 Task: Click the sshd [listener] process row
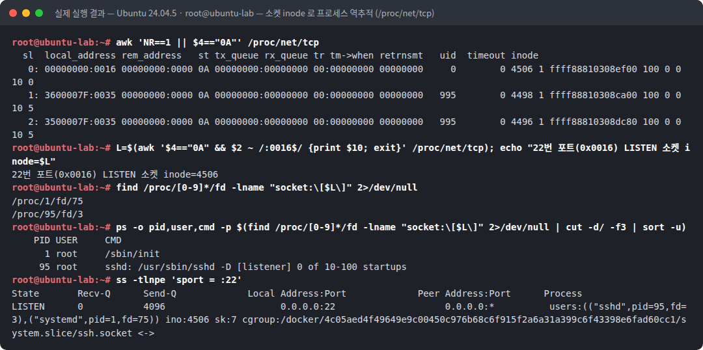pyautogui.click(x=223, y=267)
